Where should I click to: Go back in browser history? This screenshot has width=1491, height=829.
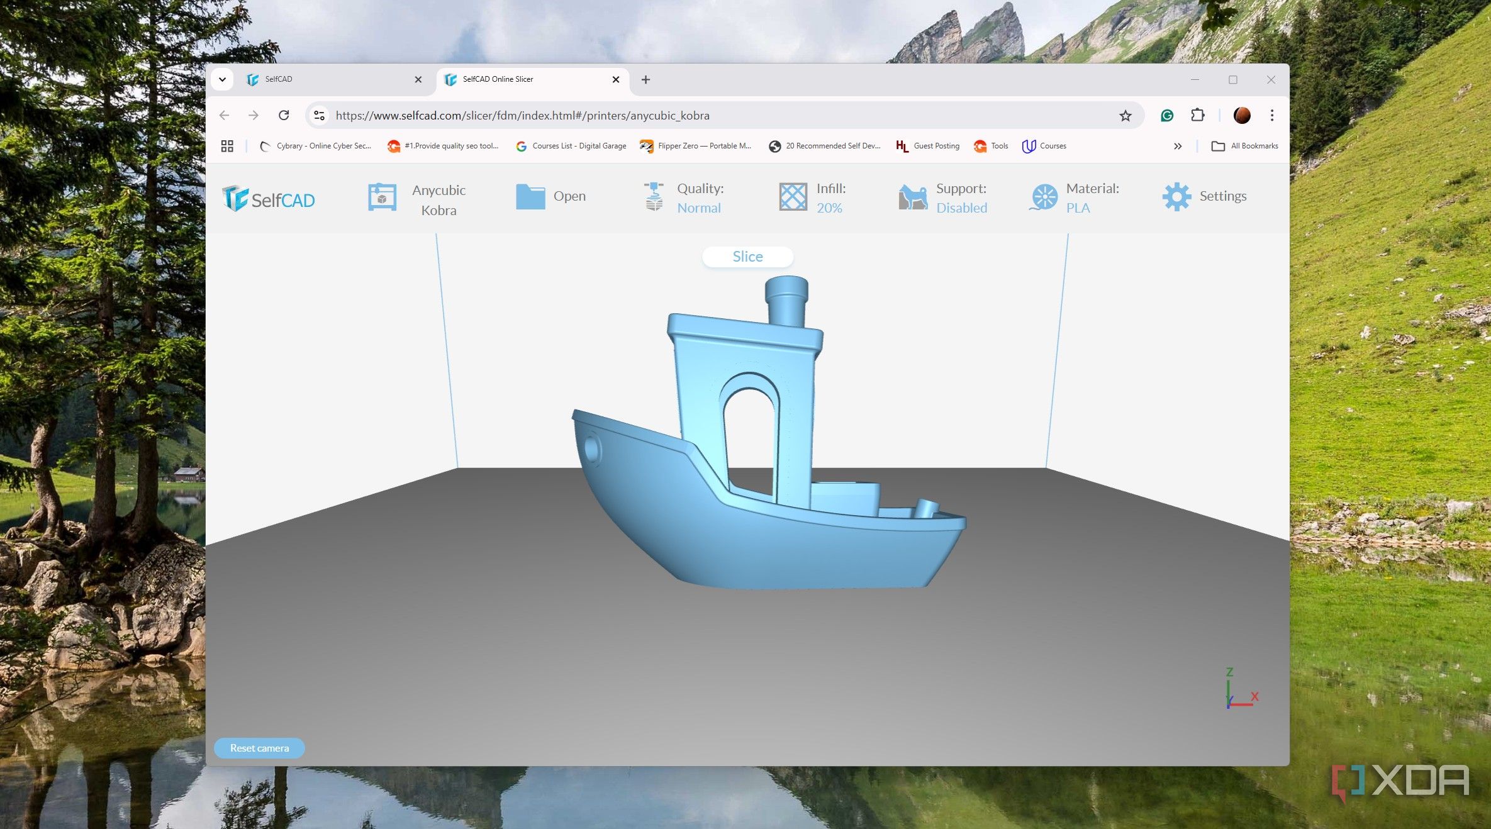point(225,115)
